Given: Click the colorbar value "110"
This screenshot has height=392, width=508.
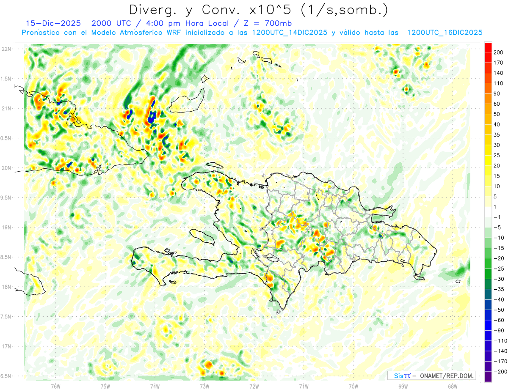Looking at the screenshot, I should point(498,83).
